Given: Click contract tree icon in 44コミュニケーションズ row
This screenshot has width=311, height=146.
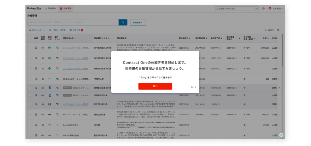Looking at the screenshot, I should tap(57, 115).
